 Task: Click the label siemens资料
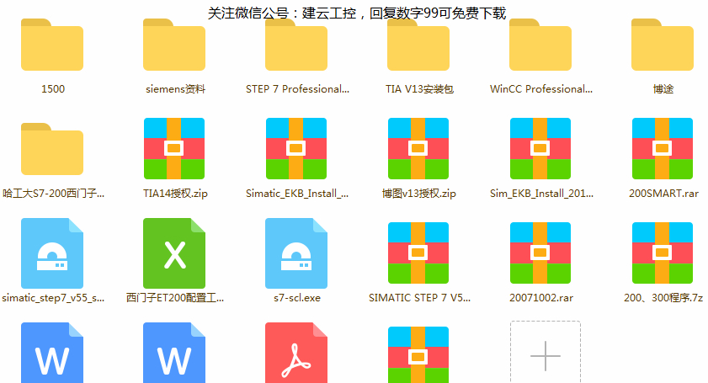point(175,89)
